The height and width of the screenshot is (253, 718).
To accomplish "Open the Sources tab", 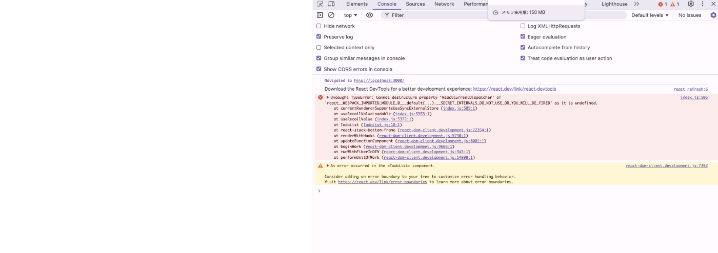I will point(415,4).
